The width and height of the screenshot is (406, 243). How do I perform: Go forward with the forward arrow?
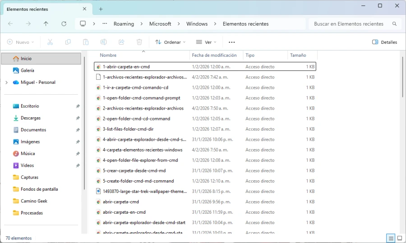[x=28, y=24]
